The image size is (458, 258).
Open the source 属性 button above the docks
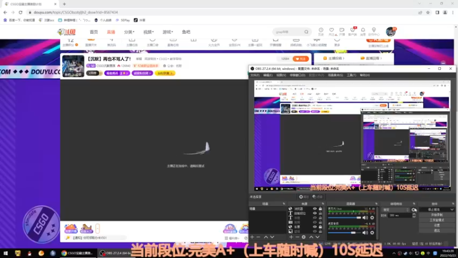click(x=304, y=197)
